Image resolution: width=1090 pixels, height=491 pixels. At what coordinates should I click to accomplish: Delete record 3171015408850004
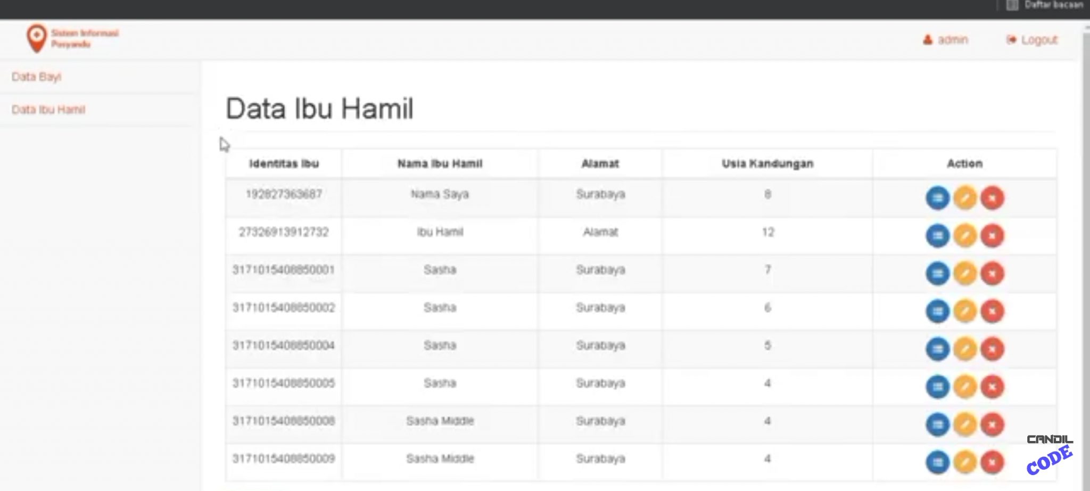coord(992,349)
